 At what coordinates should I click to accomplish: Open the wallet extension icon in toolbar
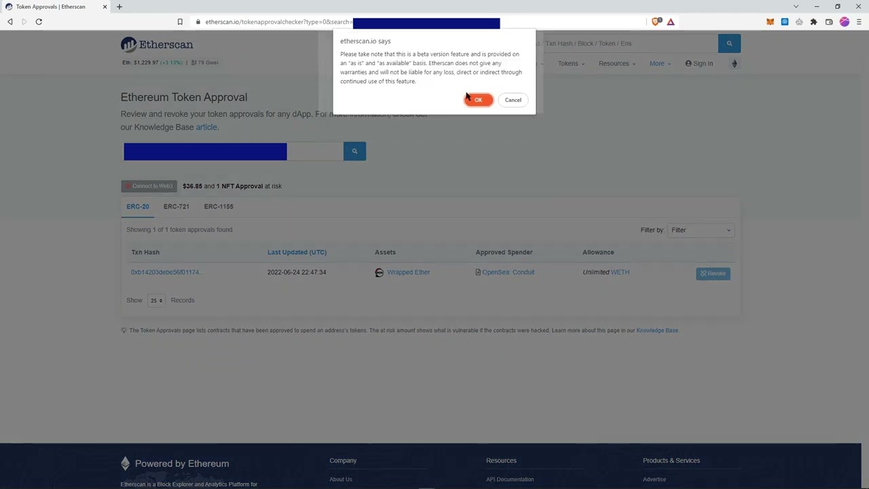point(828,22)
